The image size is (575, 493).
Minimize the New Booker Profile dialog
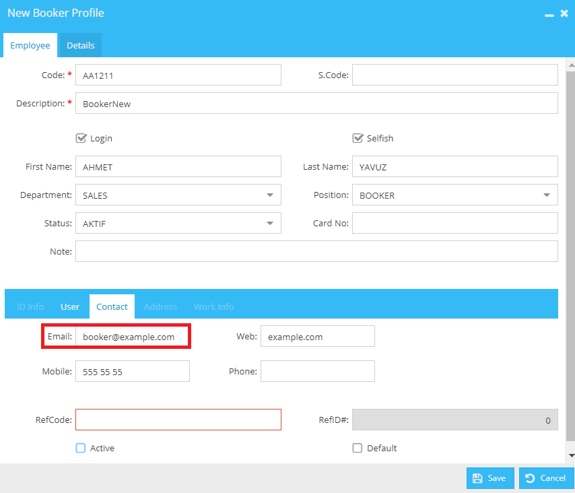(549, 15)
